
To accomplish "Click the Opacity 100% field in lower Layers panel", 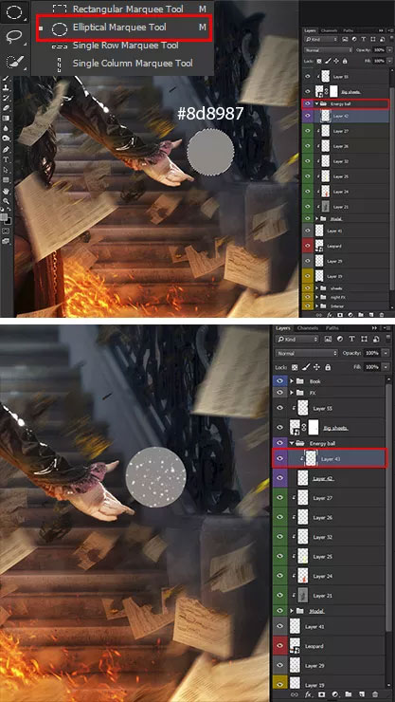I will pyautogui.click(x=371, y=353).
